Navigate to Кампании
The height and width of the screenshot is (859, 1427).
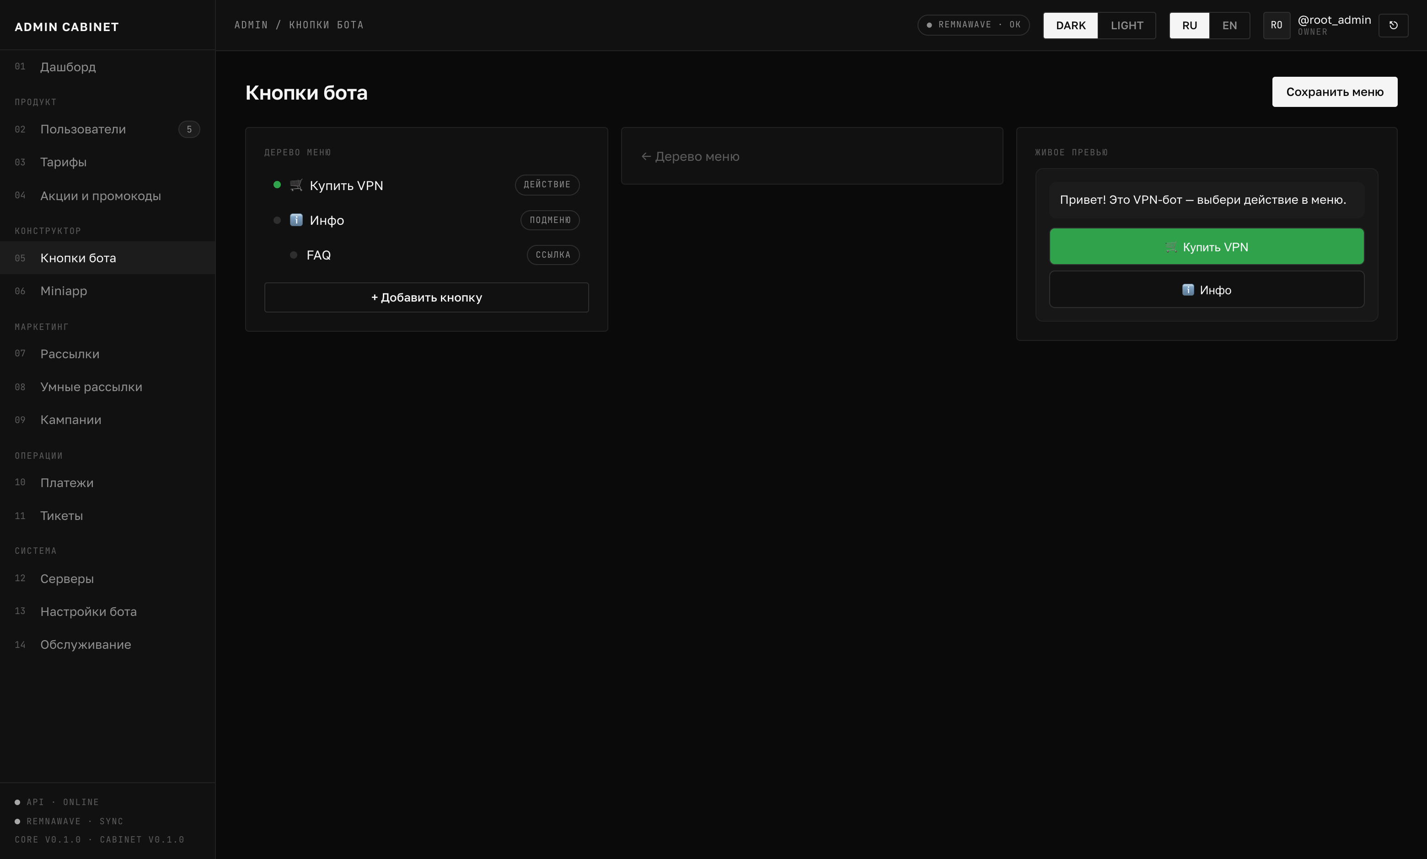(108, 419)
